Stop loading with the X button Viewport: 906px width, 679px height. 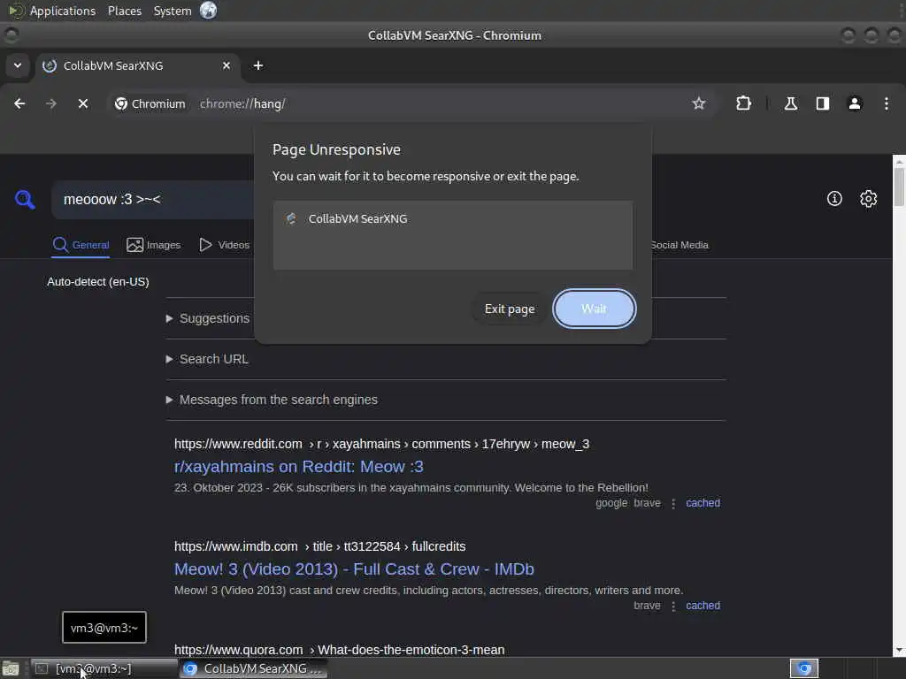[x=83, y=104]
